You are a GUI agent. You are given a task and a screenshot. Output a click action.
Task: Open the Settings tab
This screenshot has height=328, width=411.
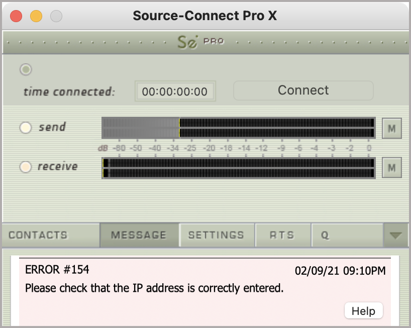coord(216,235)
